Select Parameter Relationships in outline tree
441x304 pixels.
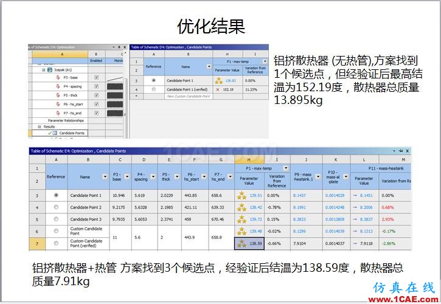click(66, 120)
